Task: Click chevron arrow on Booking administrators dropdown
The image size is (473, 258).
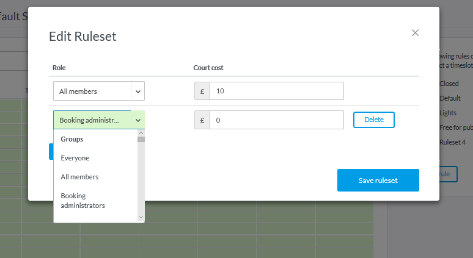Action: coord(138,120)
